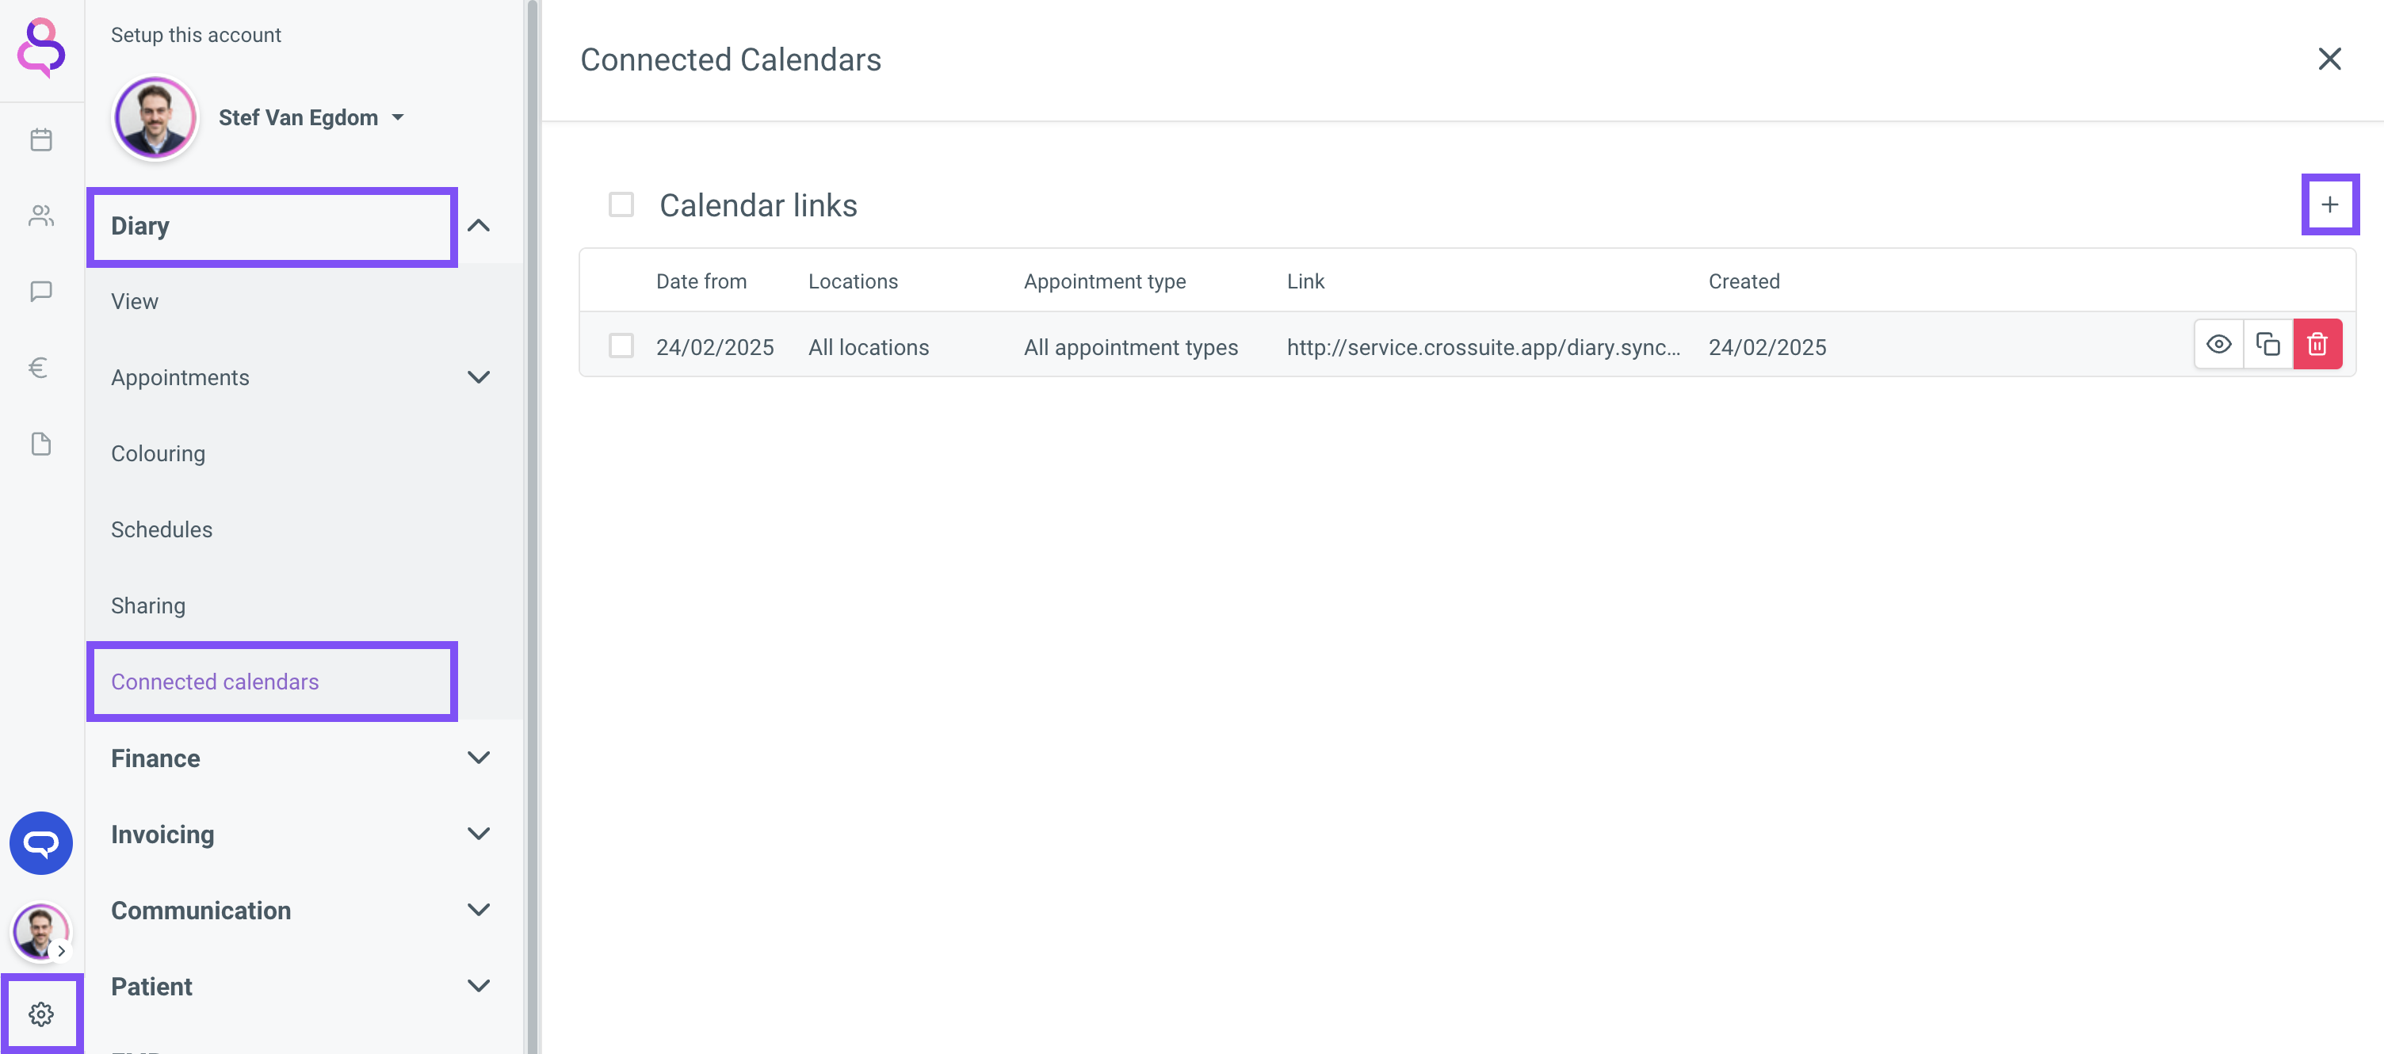Add a new calendar link with plus icon
The image size is (2384, 1054).
2329,204
